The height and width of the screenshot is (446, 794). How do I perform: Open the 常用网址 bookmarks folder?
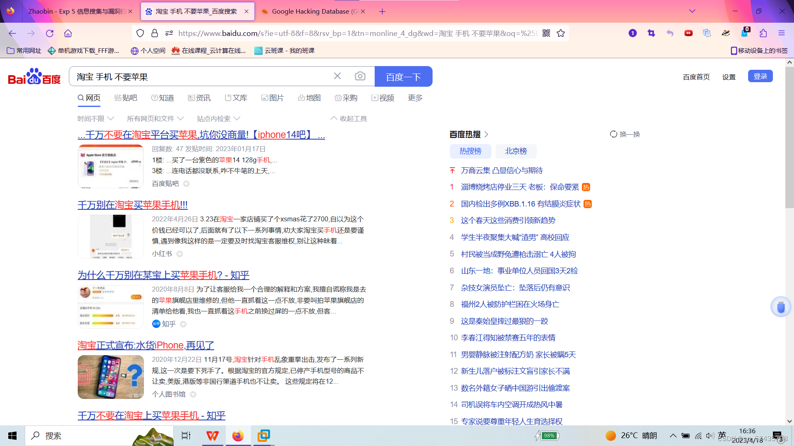[x=24, y=51]
